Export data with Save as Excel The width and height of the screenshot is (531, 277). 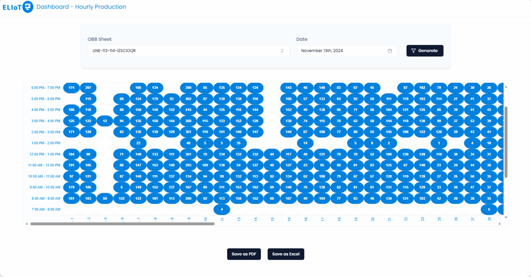pyautogui.click(x=286, y=254)
